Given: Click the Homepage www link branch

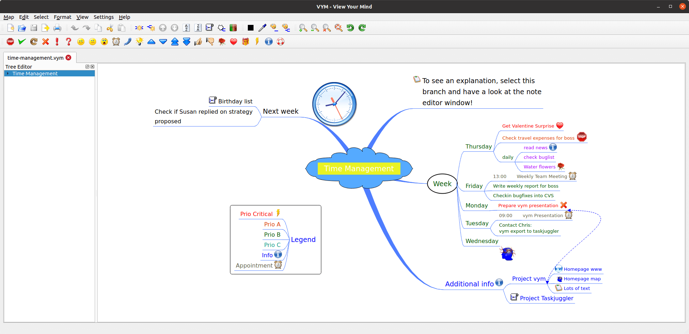Looking at the screenshot, I should [x=583, y=269].
